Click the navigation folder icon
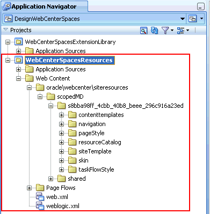210x214 pixels. (72, 124)
